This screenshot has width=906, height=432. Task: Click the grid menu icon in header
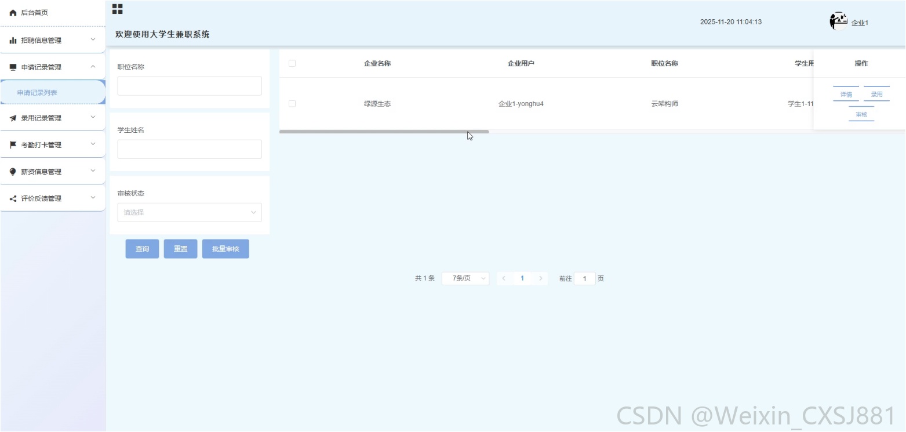click(x=117, y=9)
